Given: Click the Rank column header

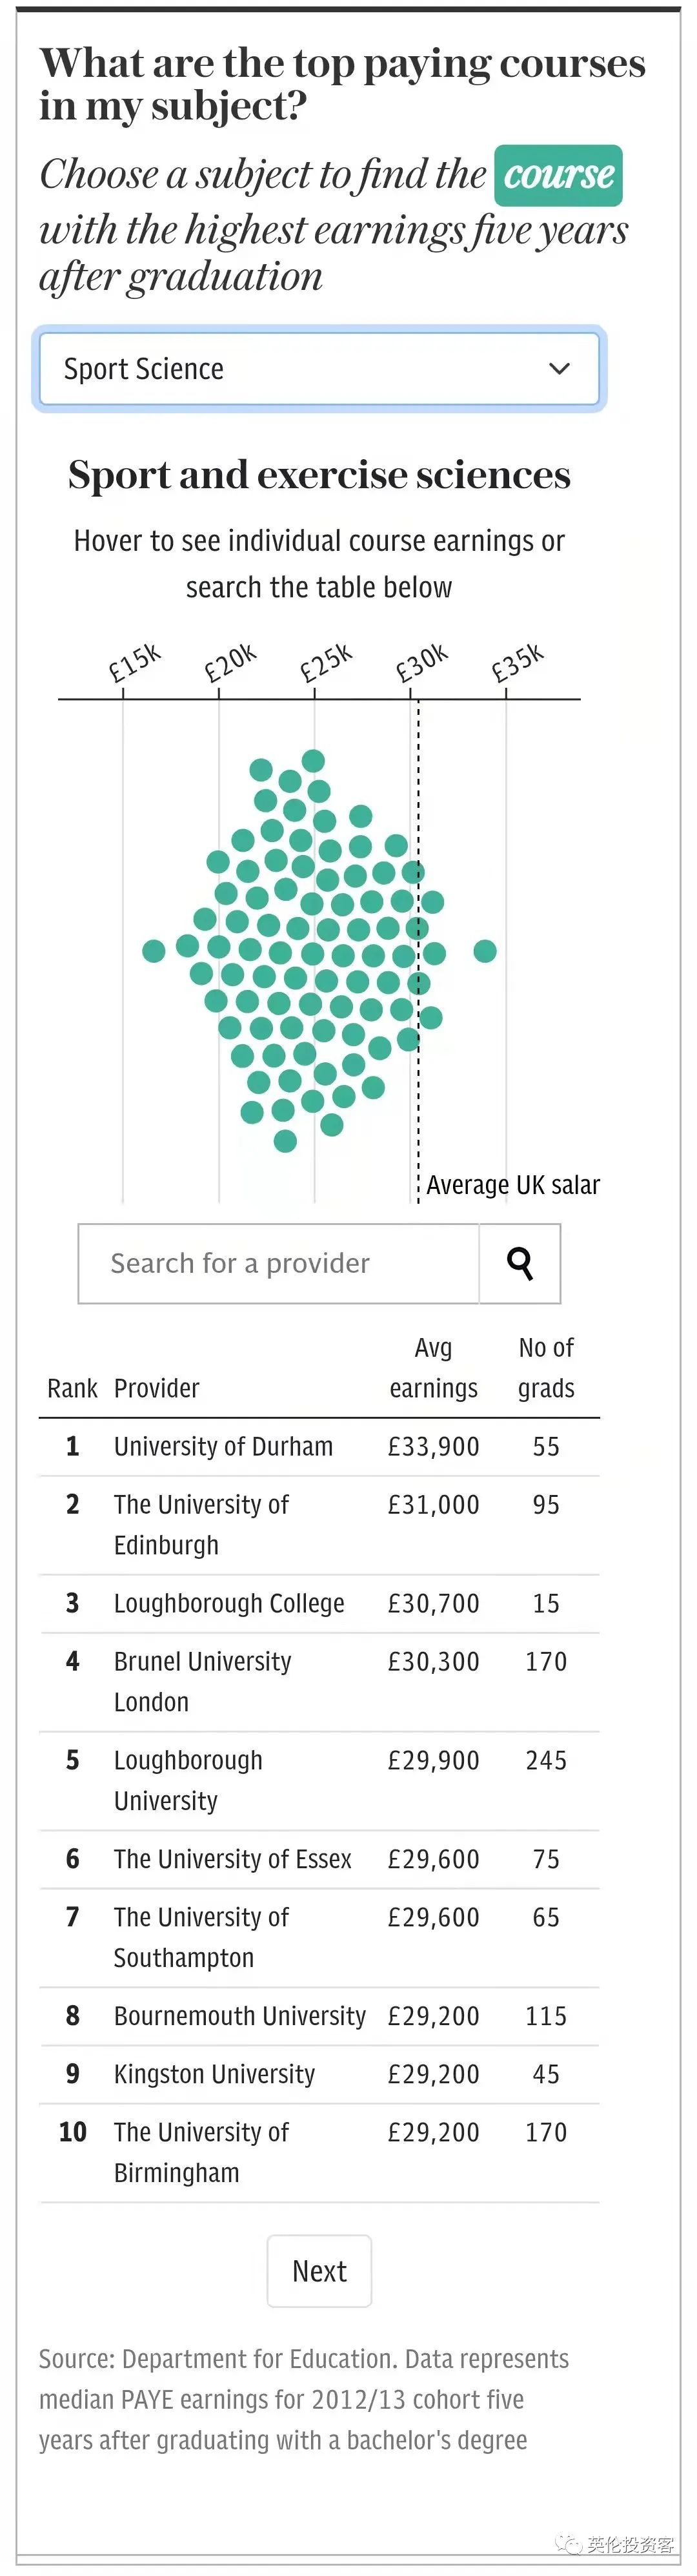Looking at the screenshot, I should 72,1388.
